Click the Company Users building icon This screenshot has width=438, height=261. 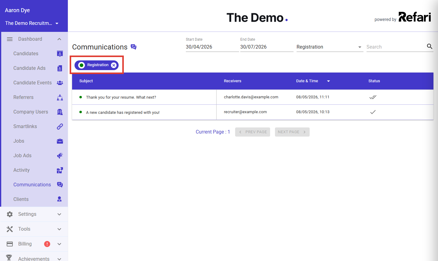pyautogui.click(x=60, y=112)
